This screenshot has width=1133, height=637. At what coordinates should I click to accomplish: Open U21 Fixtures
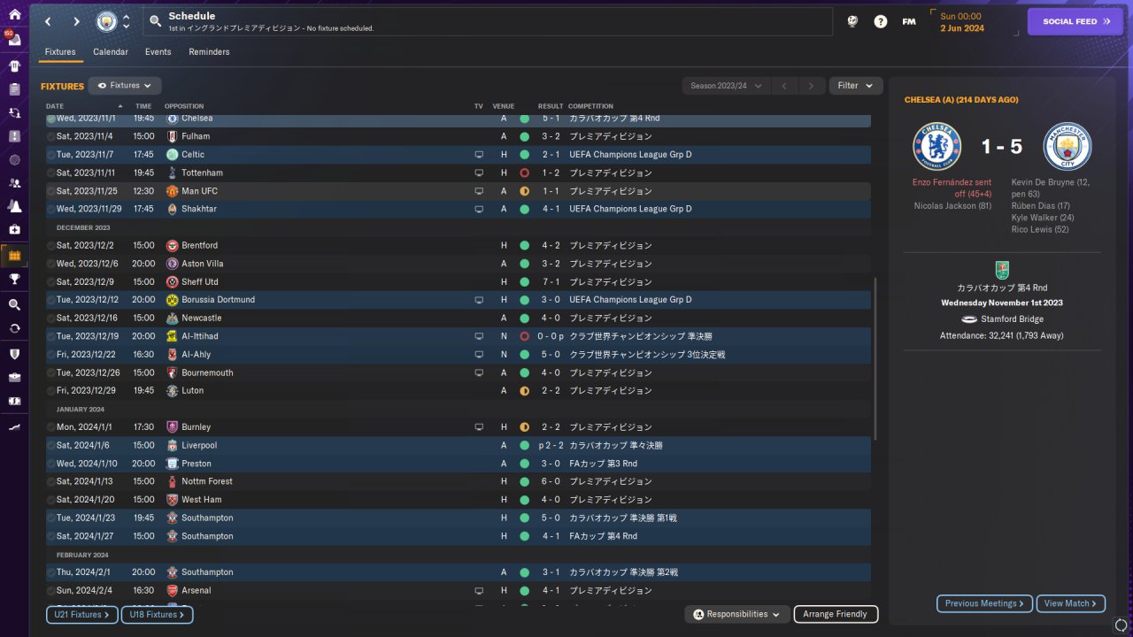pos(82,614)
